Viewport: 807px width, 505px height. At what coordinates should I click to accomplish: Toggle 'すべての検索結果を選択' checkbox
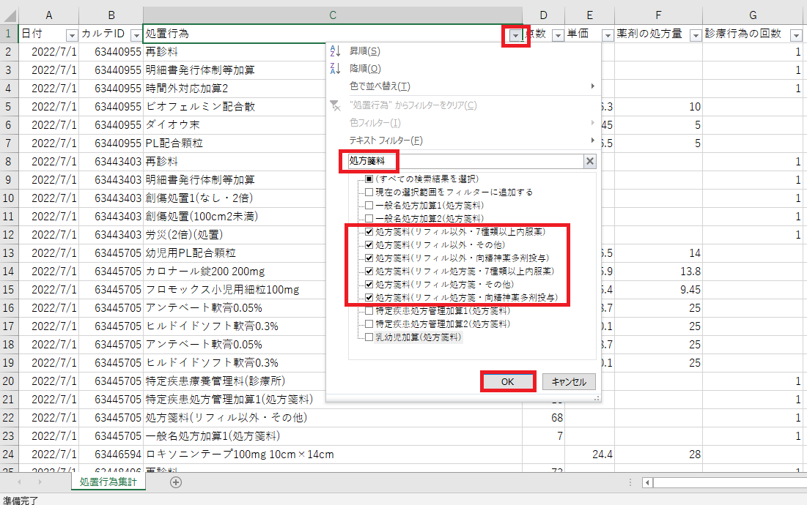369,179
